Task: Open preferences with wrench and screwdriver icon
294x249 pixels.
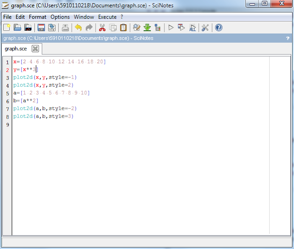Action: pos(205,28)
